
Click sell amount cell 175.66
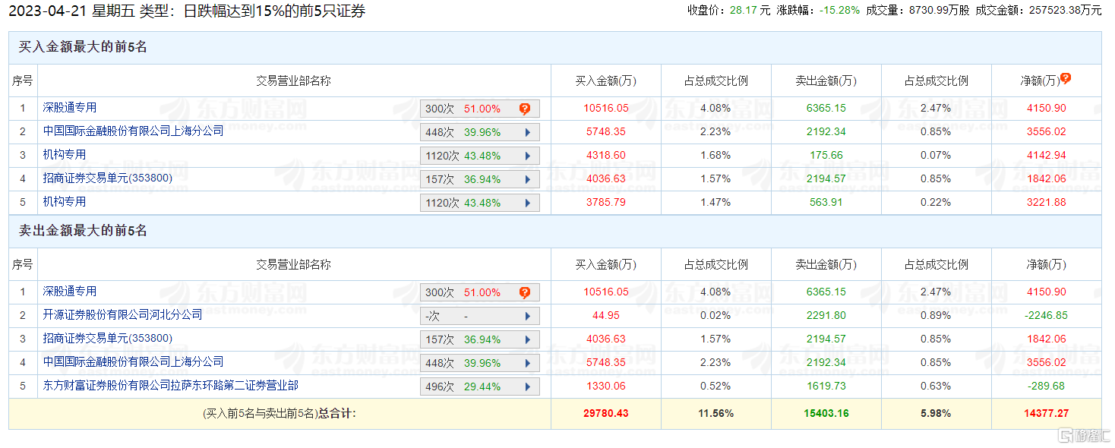(826, 155)
